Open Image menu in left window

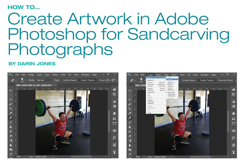(x=31, y=75)
